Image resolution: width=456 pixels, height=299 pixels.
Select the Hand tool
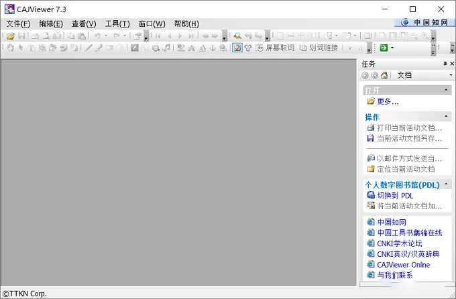tap(11, 48)
